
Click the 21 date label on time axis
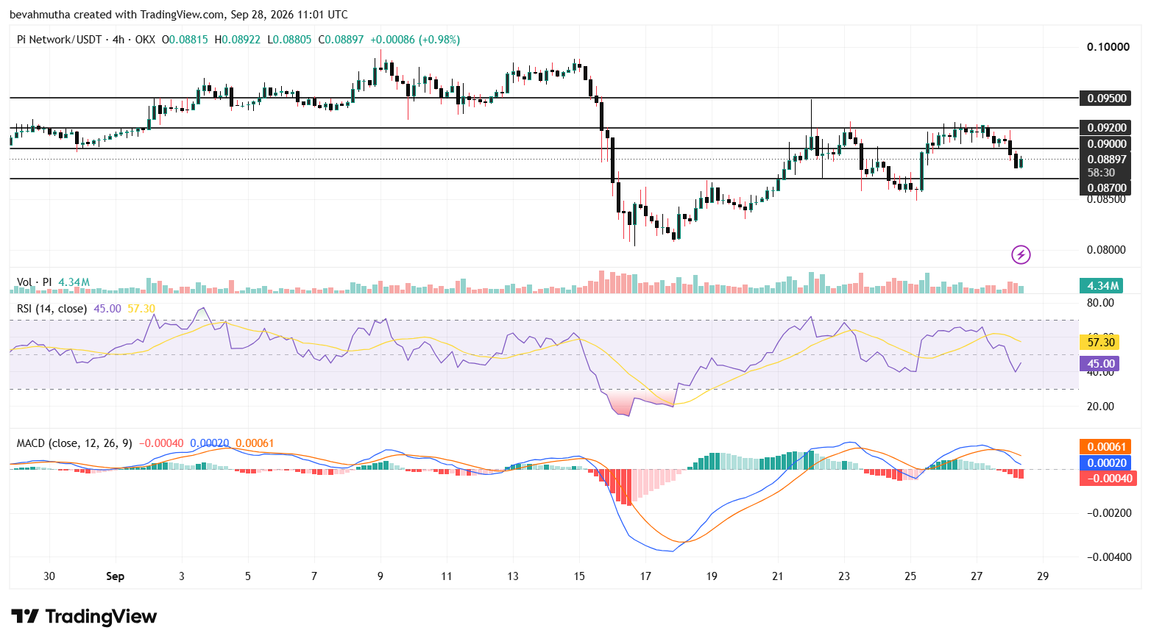click(x=778, y=576)
